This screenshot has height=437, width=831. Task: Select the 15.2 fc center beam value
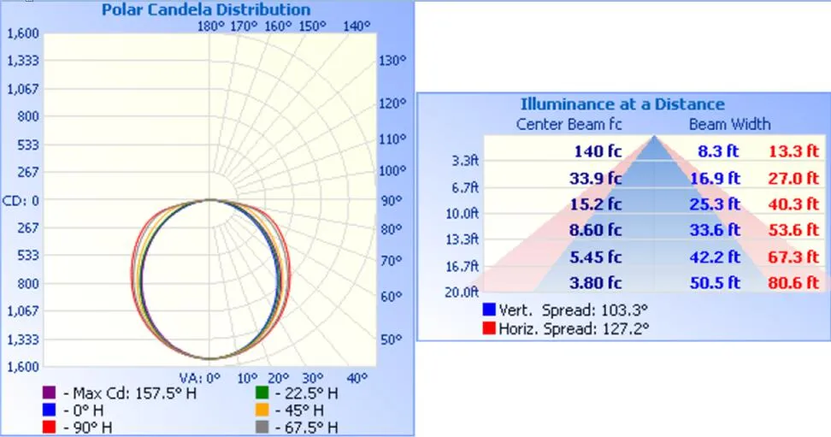(x=596, y=204)
